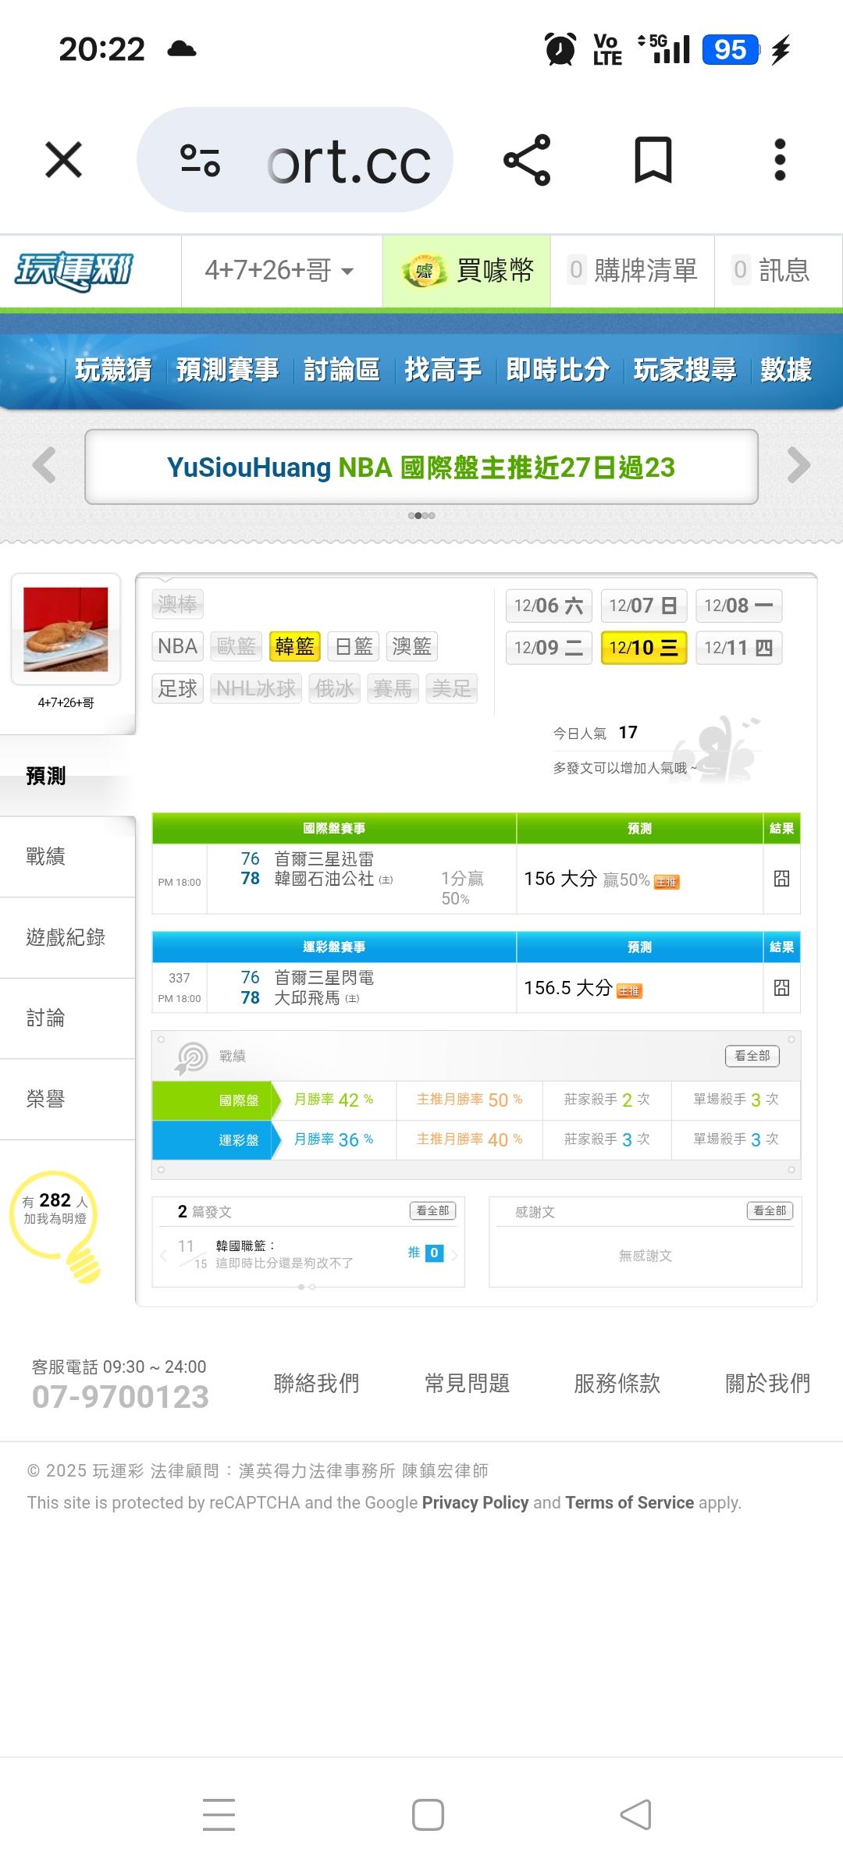843x1873 pixels.
Task: Open the browser three-dot menu
Action: coord(779,160)
